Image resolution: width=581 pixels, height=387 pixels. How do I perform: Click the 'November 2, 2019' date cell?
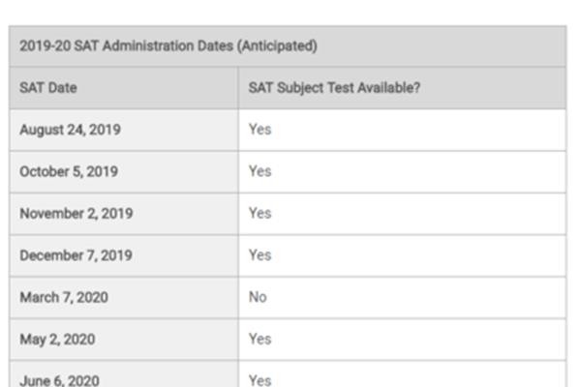[x=76, y=213]
